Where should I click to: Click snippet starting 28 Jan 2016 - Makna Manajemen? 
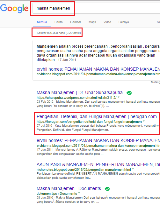[98, 200]
